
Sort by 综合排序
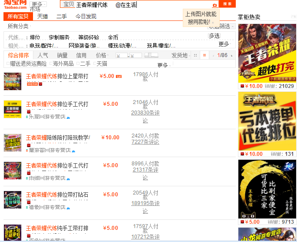click(x=18, y=55)
